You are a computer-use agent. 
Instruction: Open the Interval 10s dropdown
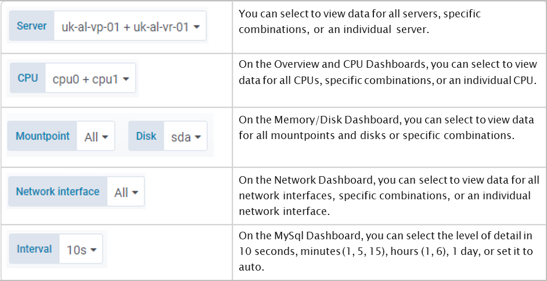point(81,250)
